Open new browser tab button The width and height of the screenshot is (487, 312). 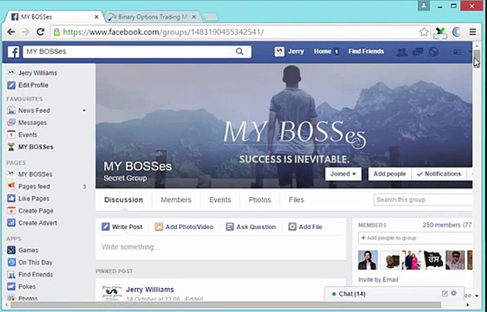click(x=211, y=17)
